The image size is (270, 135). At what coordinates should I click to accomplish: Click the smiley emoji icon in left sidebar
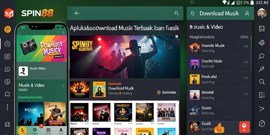click(x=7, y=82)
